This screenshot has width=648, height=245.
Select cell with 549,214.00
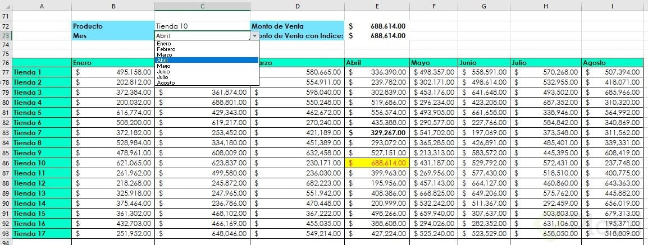297,233
